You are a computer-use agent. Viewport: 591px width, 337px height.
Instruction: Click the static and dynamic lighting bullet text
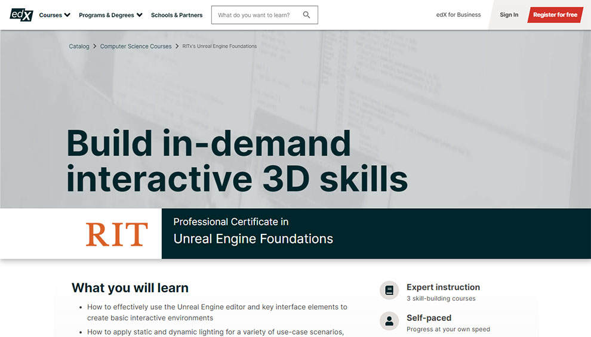point(216,332)
